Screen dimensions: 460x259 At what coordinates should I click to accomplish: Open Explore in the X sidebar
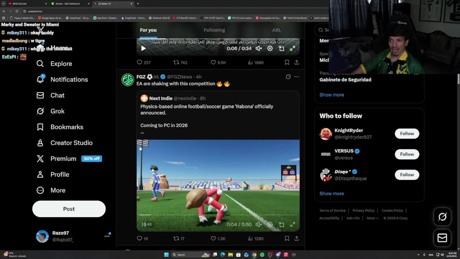tap(54, 64)
